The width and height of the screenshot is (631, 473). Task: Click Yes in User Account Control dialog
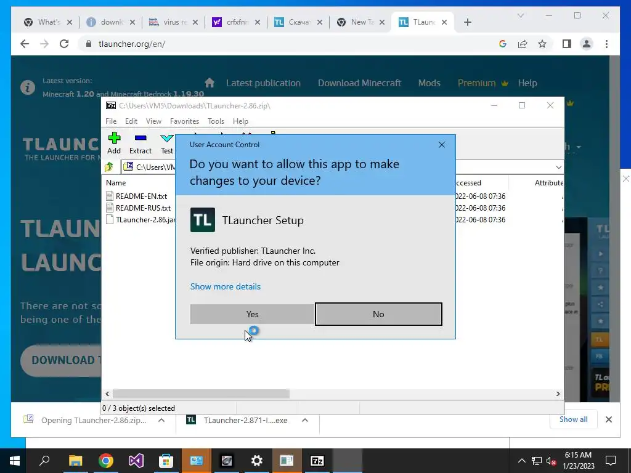[x=252, y=314]
